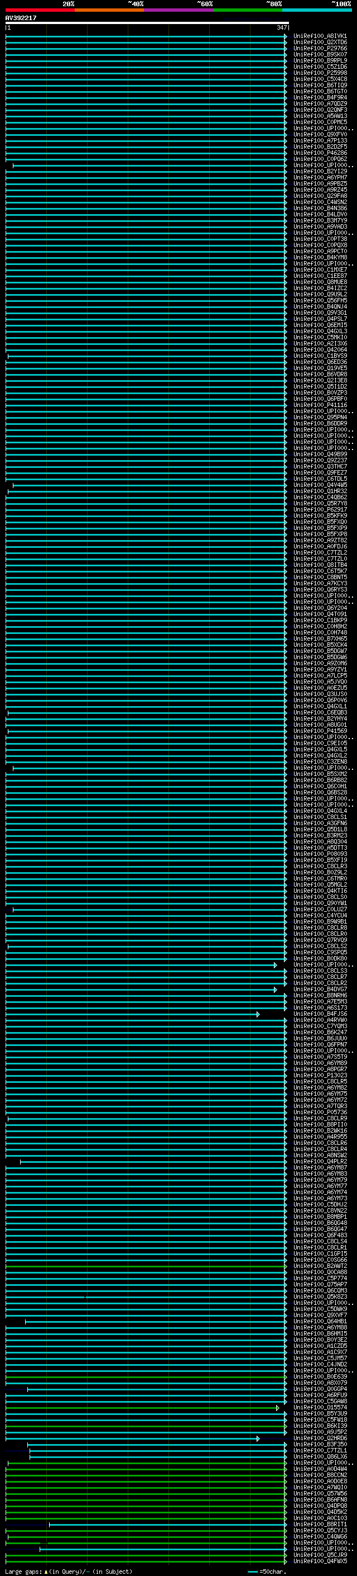Viewport: 357px width, 1576px height.
Task: Open hit UniRef100_A8IVK1
Action: pyautogui.click(x=320, y=36)
